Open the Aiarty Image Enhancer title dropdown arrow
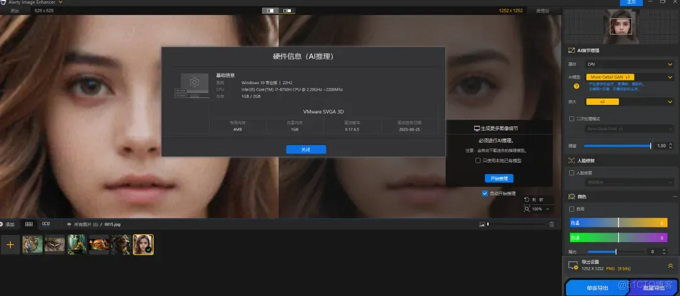 pos(60,2)
